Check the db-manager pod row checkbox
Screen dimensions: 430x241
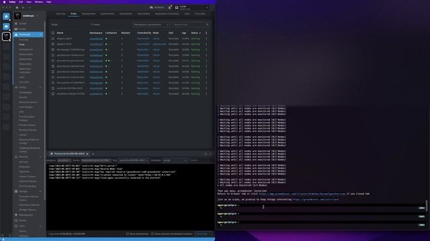tap(53, 50)
